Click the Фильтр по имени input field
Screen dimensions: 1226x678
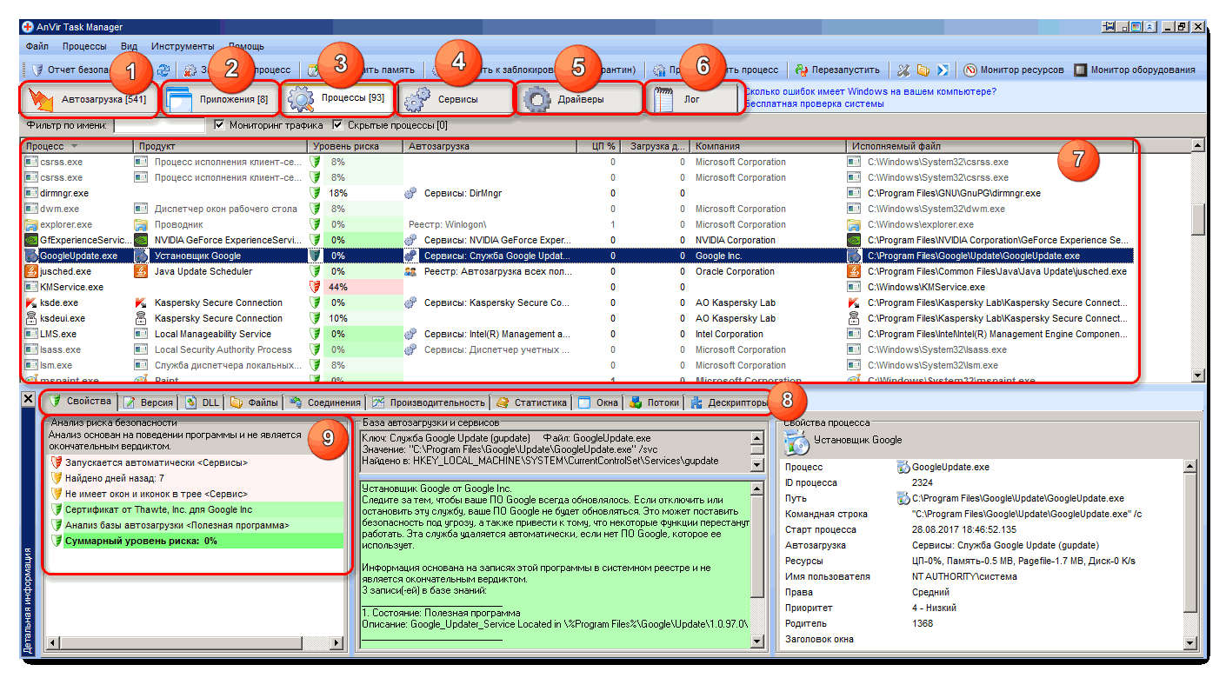(158, 126)
